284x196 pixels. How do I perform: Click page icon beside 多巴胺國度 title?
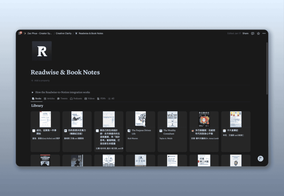192,130
